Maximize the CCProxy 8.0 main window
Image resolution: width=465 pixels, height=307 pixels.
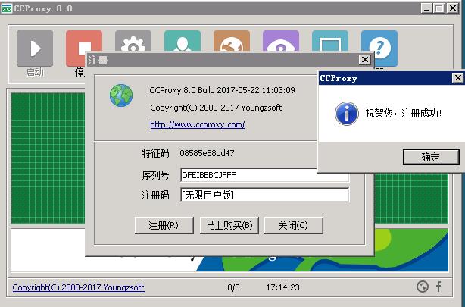point(439,8)
